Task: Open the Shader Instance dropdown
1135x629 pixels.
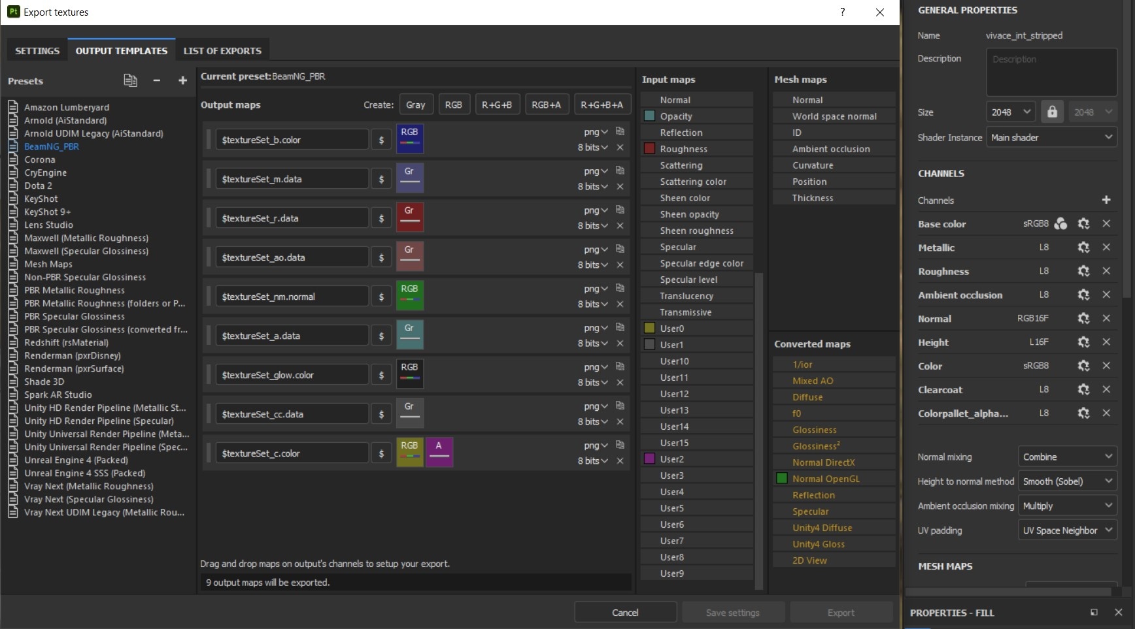Action: 1051,137
